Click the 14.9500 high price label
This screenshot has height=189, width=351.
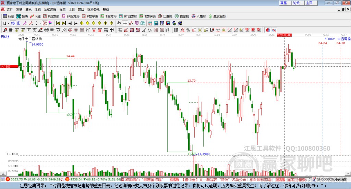(x=37, y=44)
